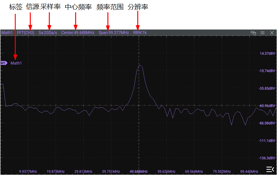Click the -35.85dBV vertical scale label
This screenshot has width=277, height=175.
(x=267, y=88)
